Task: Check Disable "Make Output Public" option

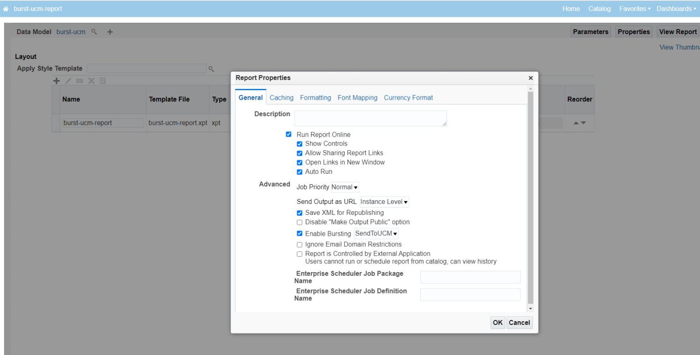Action: coord(299,222)
